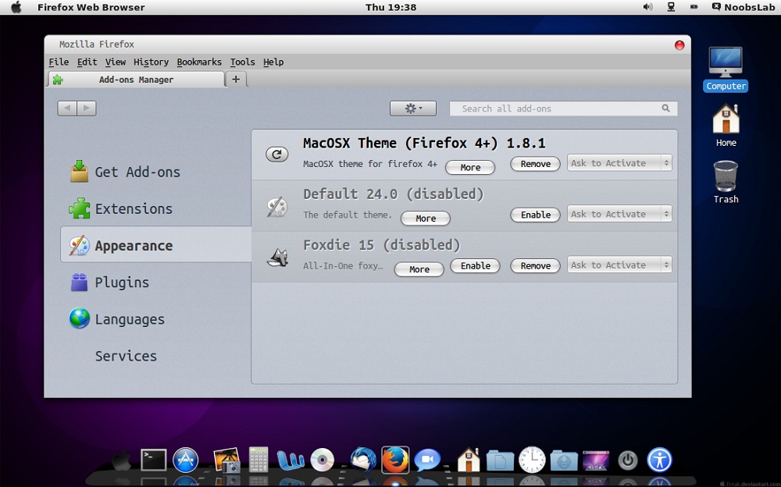Click the battery icon in the top bar
The image size is (781, 487).
coord(694,7)
